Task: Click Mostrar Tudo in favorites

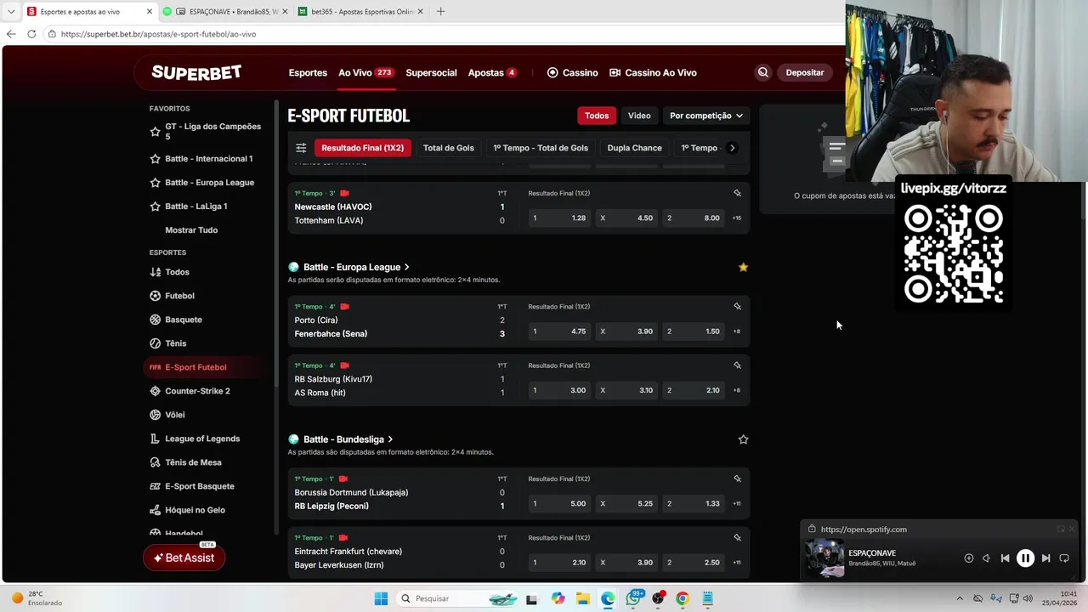Action: pyautogui.click(x=191, y=230)
